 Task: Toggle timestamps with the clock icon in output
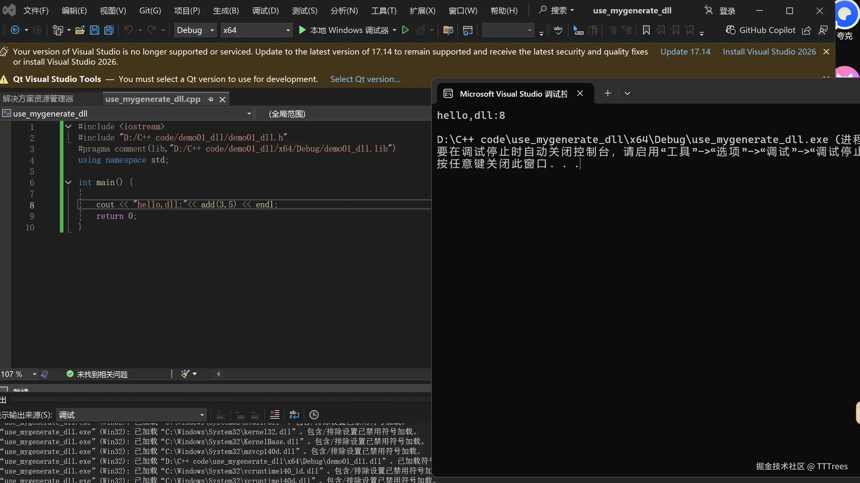tap(314, 415)
